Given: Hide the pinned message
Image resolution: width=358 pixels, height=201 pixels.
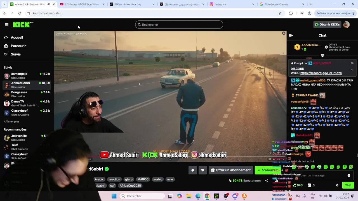Looking at the screenshot, I should pyautogui.click(x=352, y=63).
